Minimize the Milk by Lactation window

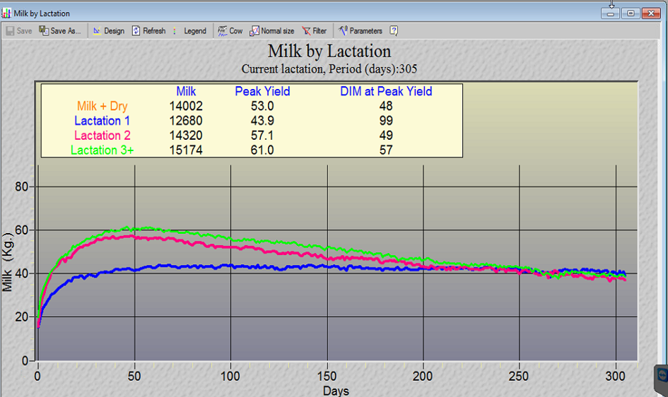coord(611,13)
